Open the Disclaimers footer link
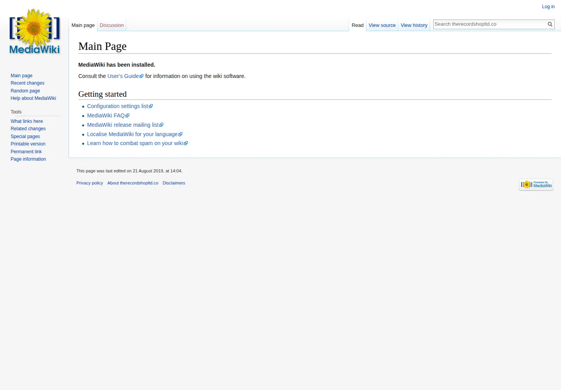Screen dimensions: 561x390 174,183
